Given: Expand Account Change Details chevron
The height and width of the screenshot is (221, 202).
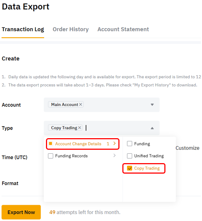Looking at the screenshot, I should (114, 144).
